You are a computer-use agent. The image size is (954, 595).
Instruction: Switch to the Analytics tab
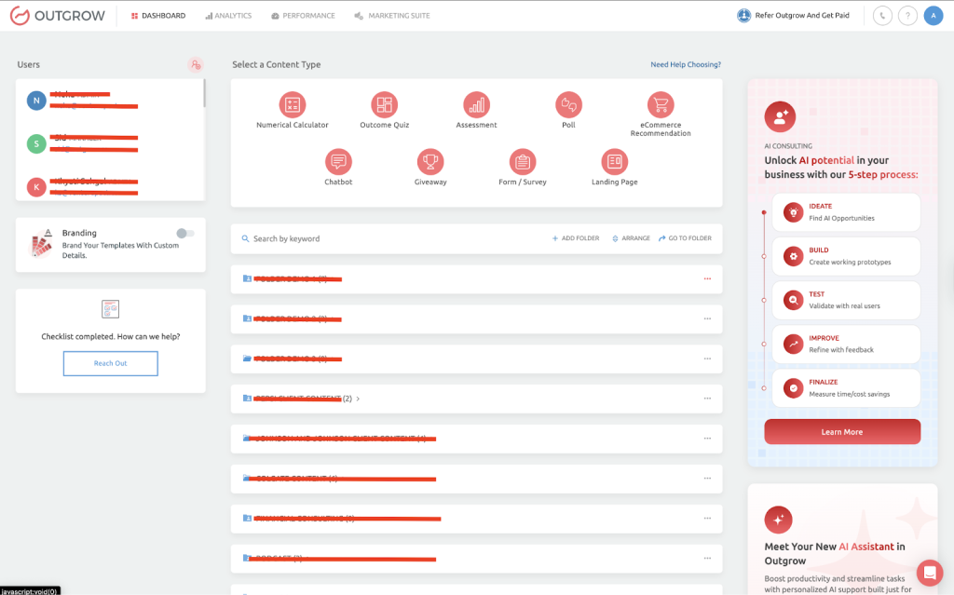(x=228, y=16)
